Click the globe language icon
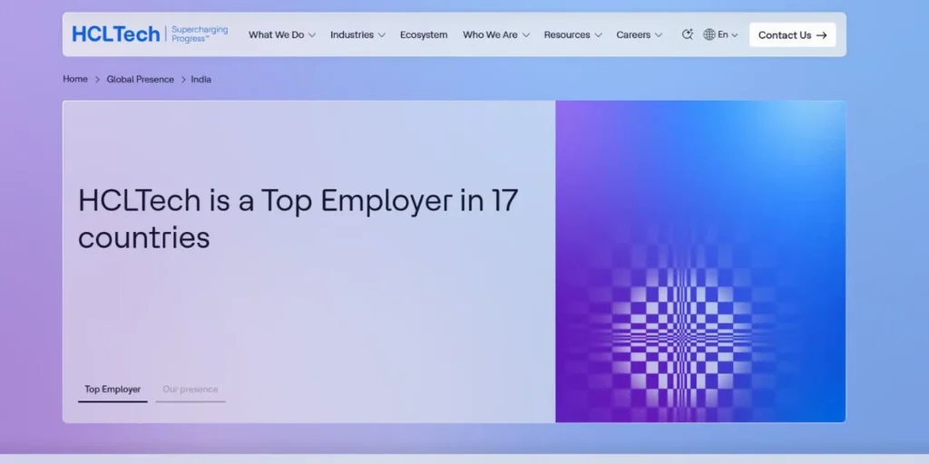This screenshot has width=929, height=464. [x=709, y=34]
